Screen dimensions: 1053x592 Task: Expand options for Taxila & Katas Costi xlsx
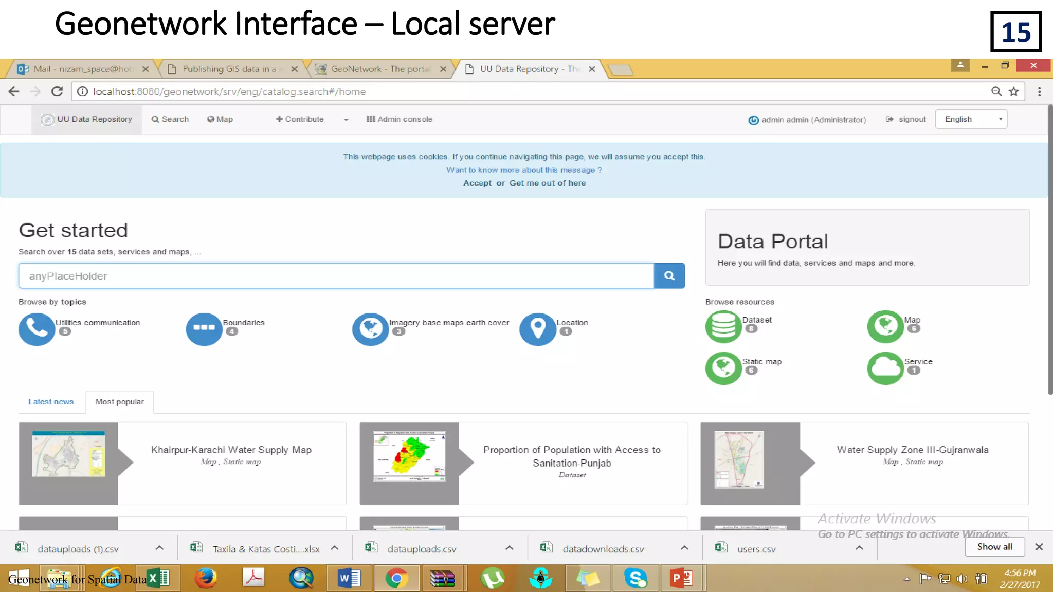click(x=335, y=548)
